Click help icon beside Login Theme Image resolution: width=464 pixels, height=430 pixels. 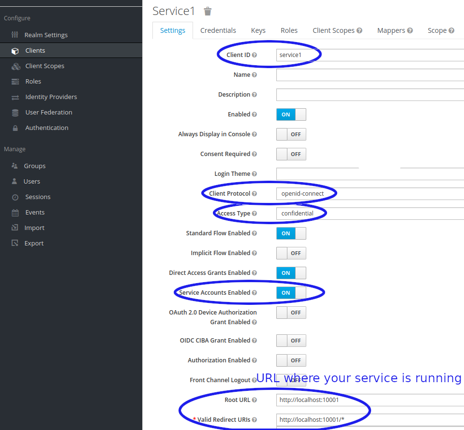point(254,174)
